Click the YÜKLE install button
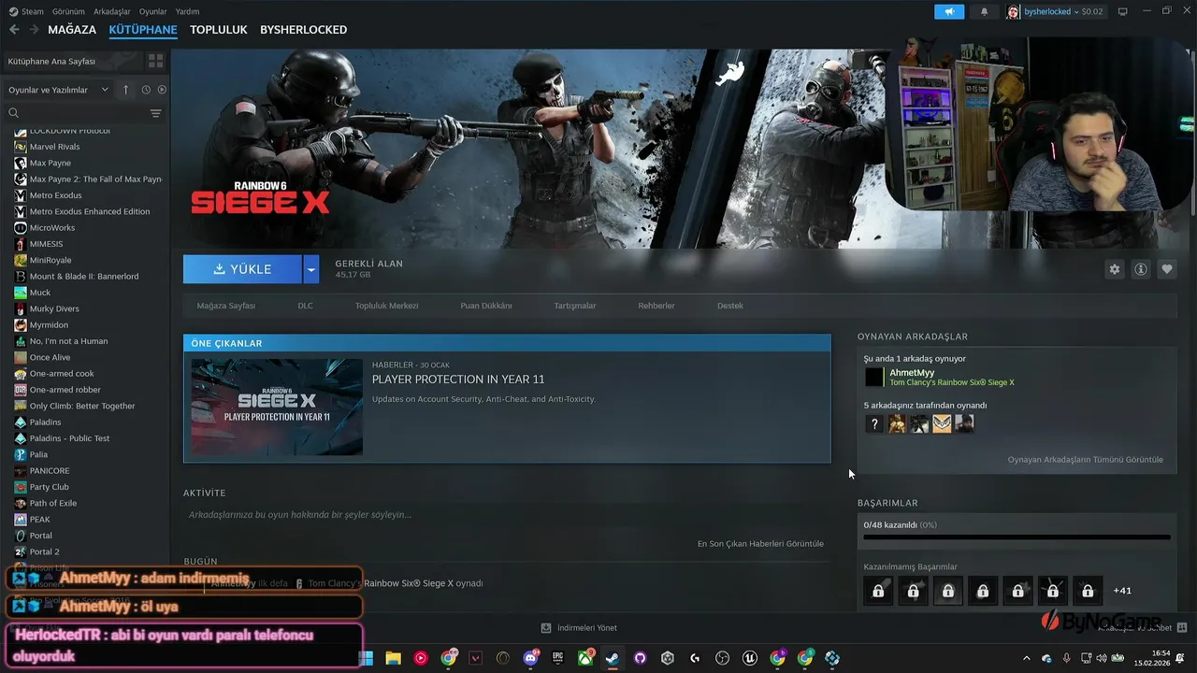The image size is (1197, 673). tap(242, 269)
